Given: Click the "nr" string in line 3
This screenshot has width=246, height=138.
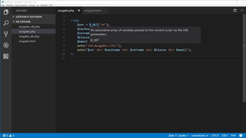Looking at the screenshot, I should (x=103, y=25).
